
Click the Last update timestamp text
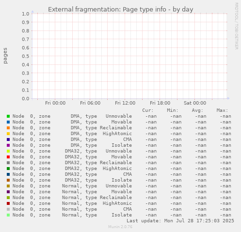click(180, 221)
